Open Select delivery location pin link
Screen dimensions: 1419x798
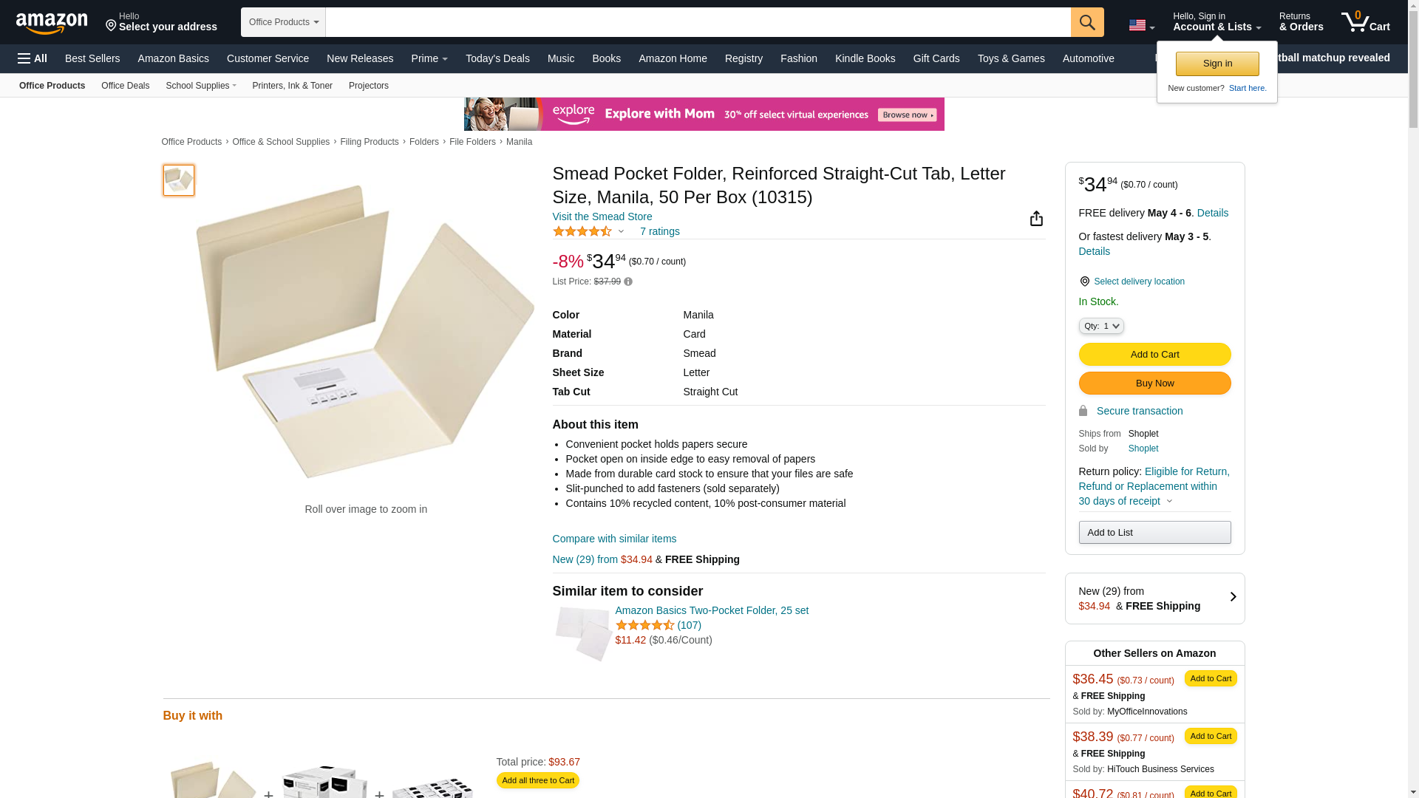coord(1132,282)
